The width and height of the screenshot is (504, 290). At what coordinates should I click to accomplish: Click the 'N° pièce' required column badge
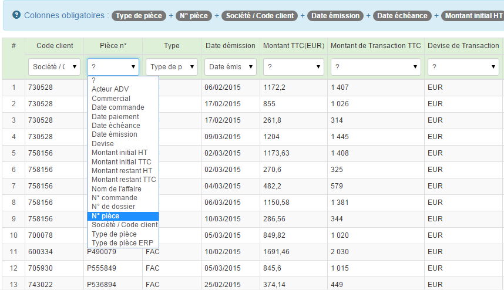[193, 16]
